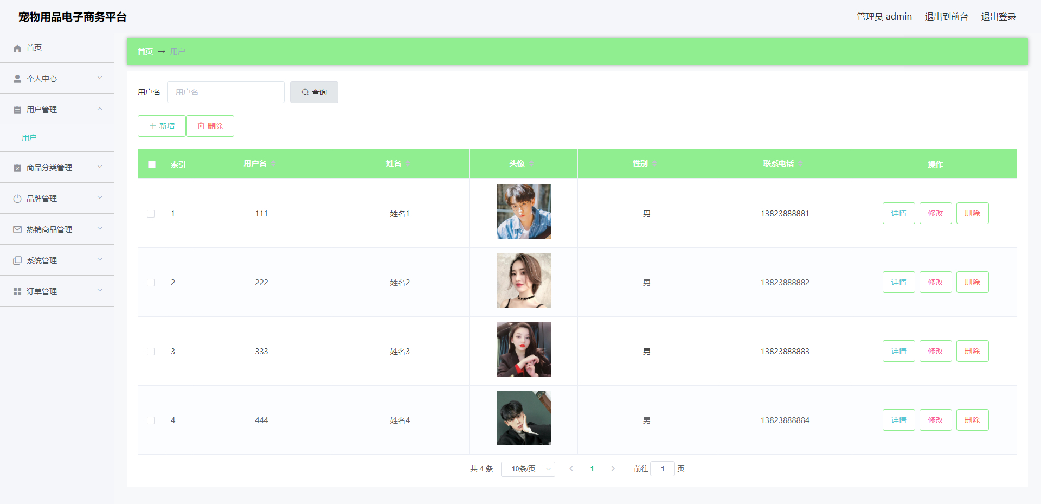
Task: Click the sort arrows in 用户名 column header
Action: tap(273, 163)
